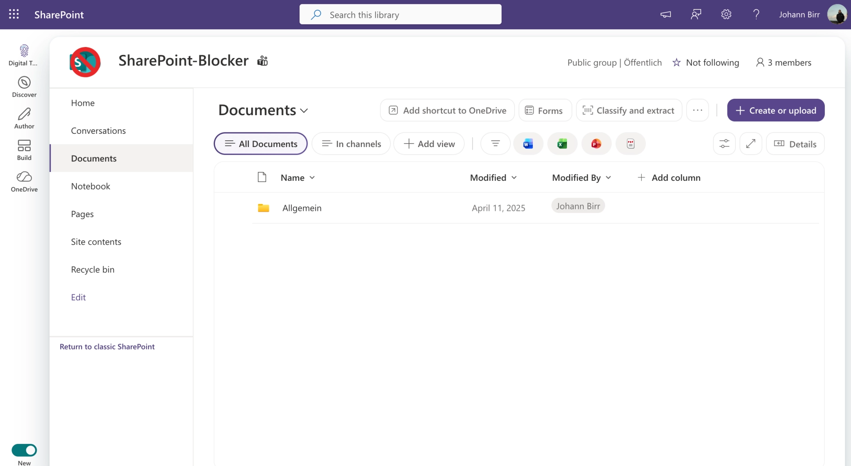Open Modified column dropdown
This screenshot has width=851, height=466.
pos(514,177)
